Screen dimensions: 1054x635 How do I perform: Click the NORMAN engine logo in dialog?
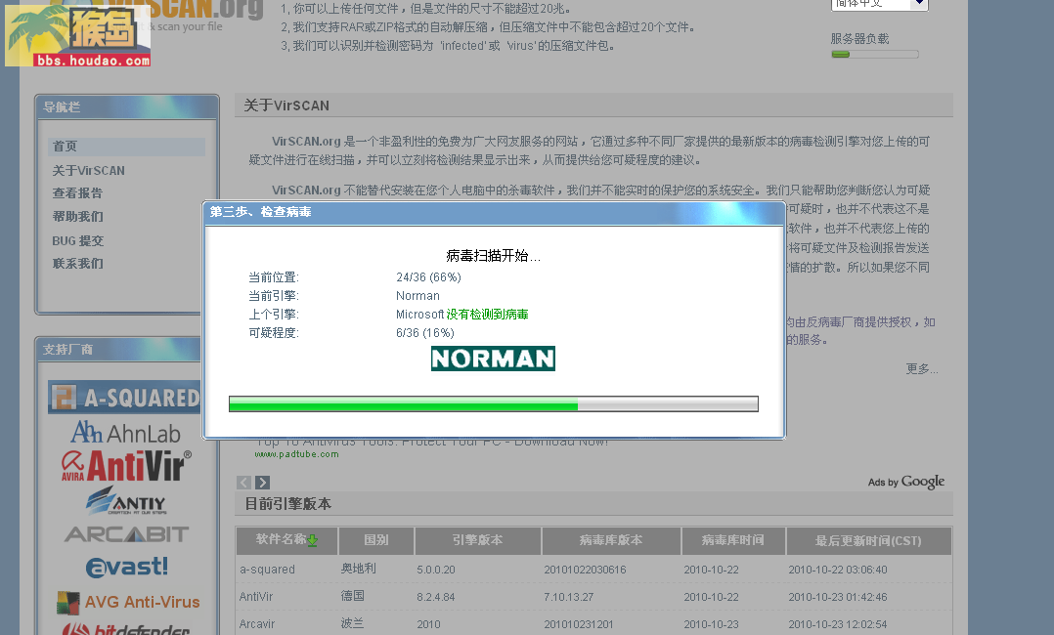(493, 359)
